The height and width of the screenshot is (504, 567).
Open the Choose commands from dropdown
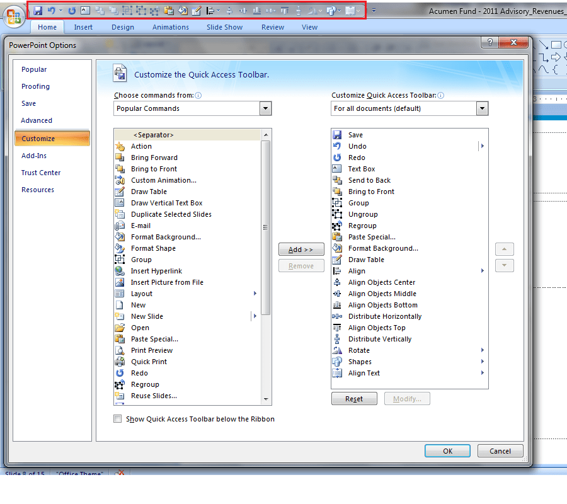(x=265, y=108)
